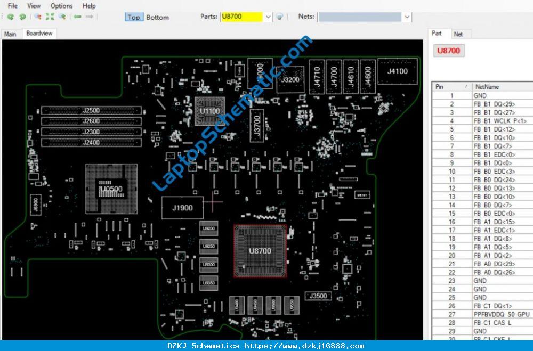The height and width of the screenshot is (351, 533).
Task: Select the U1100 chip on board
Action: (x=209, y=111)
